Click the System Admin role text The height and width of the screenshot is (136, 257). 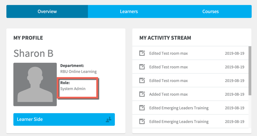click(x=73, y=89)
